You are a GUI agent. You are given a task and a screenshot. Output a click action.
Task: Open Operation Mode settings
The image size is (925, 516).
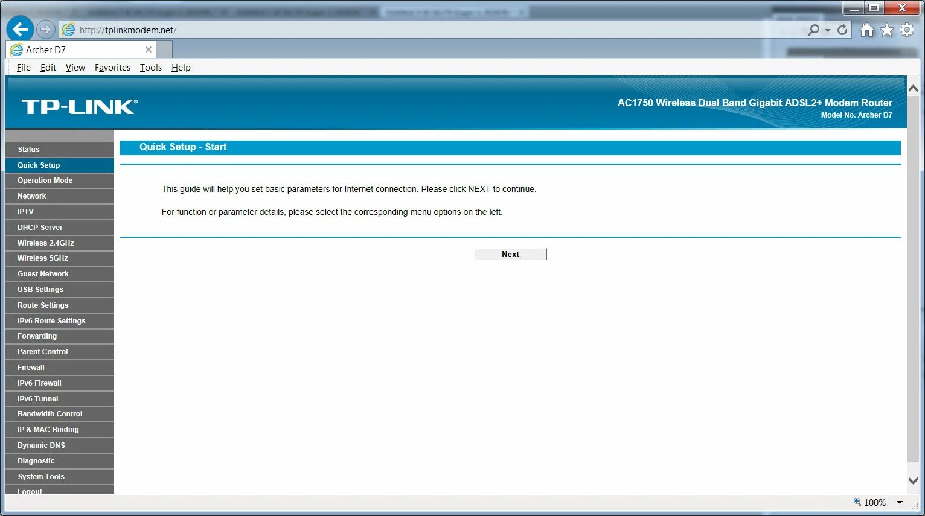[60, 180]
